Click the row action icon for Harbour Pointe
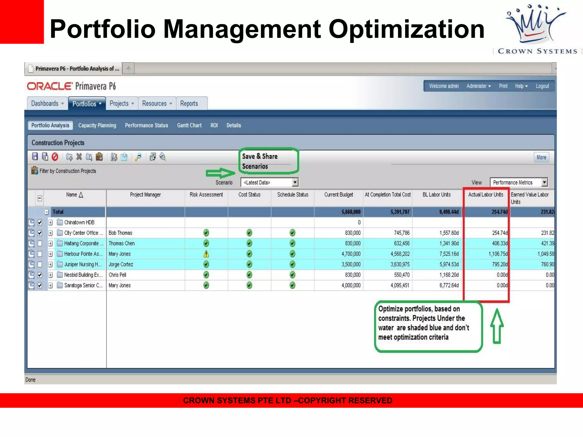 [x=31, y=254]
